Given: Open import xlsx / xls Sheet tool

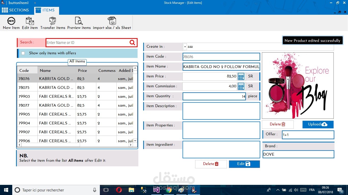Looking at the screenshot, I should coord(112,23).
